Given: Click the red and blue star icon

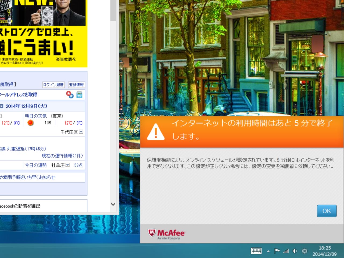Looking at the screenshot, I should [70, 95].
